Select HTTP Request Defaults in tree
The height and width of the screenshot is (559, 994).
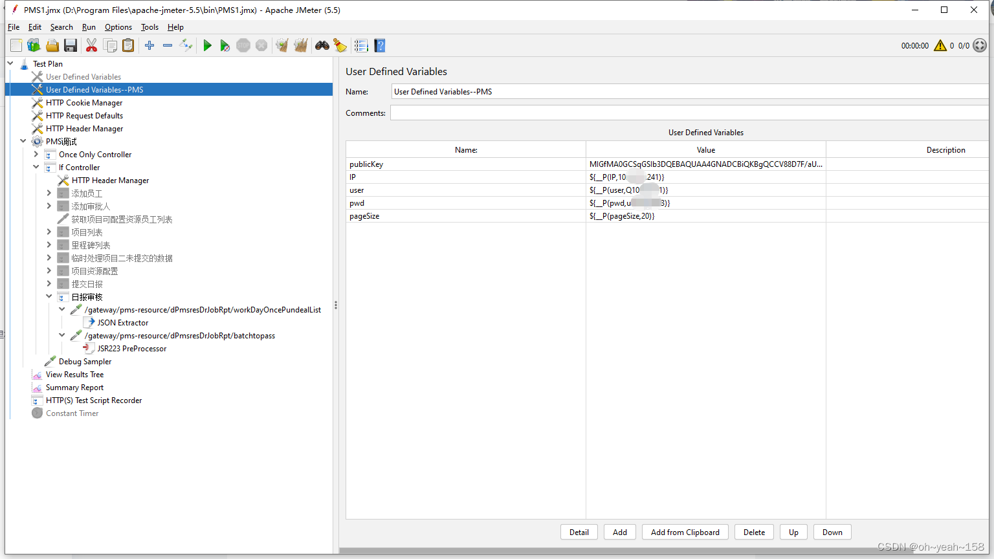pos(84,115)
